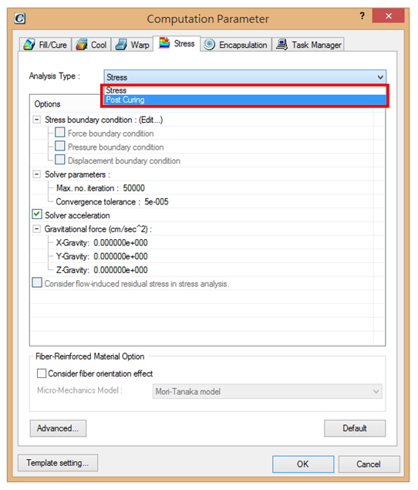Image resolution: width=418 pixels, height=490 pixels.
Task: Check the flow-induced residual stress option
Action: (37, 283)
